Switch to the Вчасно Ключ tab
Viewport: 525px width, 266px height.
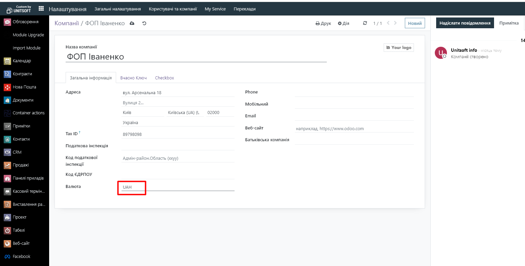(133, 78)
